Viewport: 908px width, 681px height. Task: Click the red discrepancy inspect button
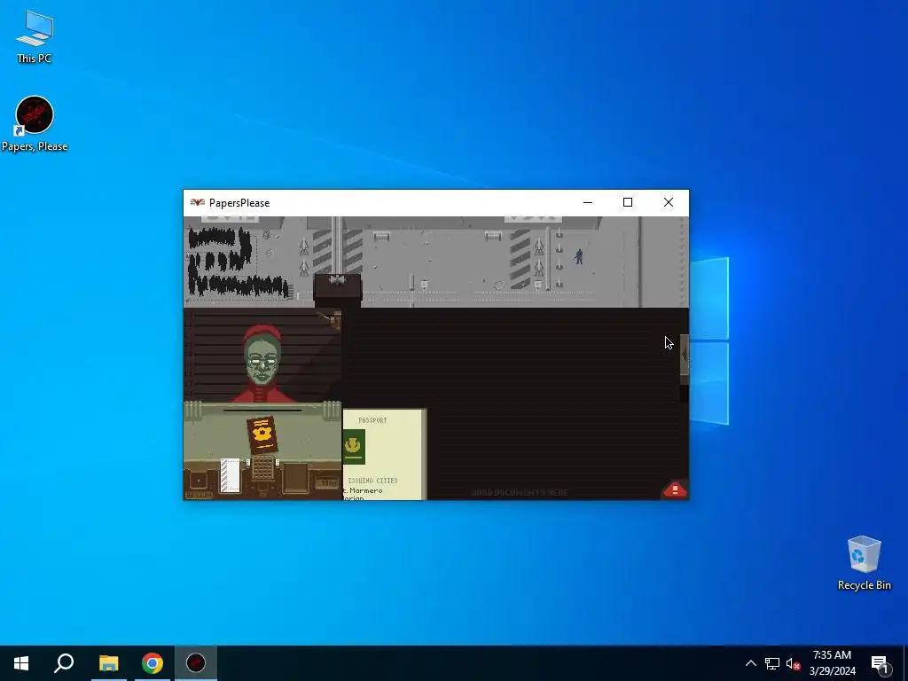coord(675,489)
